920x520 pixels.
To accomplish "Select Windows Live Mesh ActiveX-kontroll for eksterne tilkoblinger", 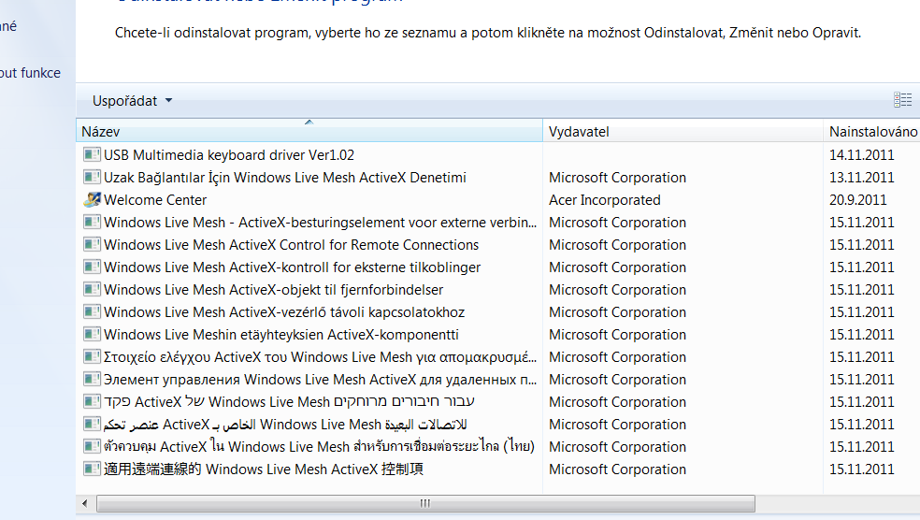I will pos(293,267).
